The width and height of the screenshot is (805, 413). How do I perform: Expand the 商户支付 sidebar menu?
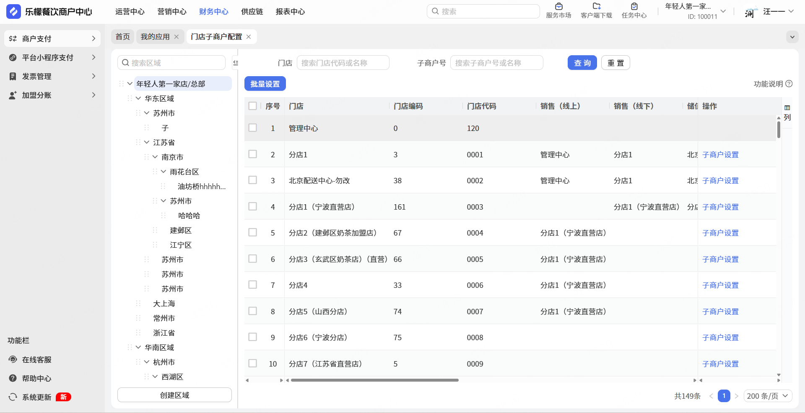(x=52, y=38)
